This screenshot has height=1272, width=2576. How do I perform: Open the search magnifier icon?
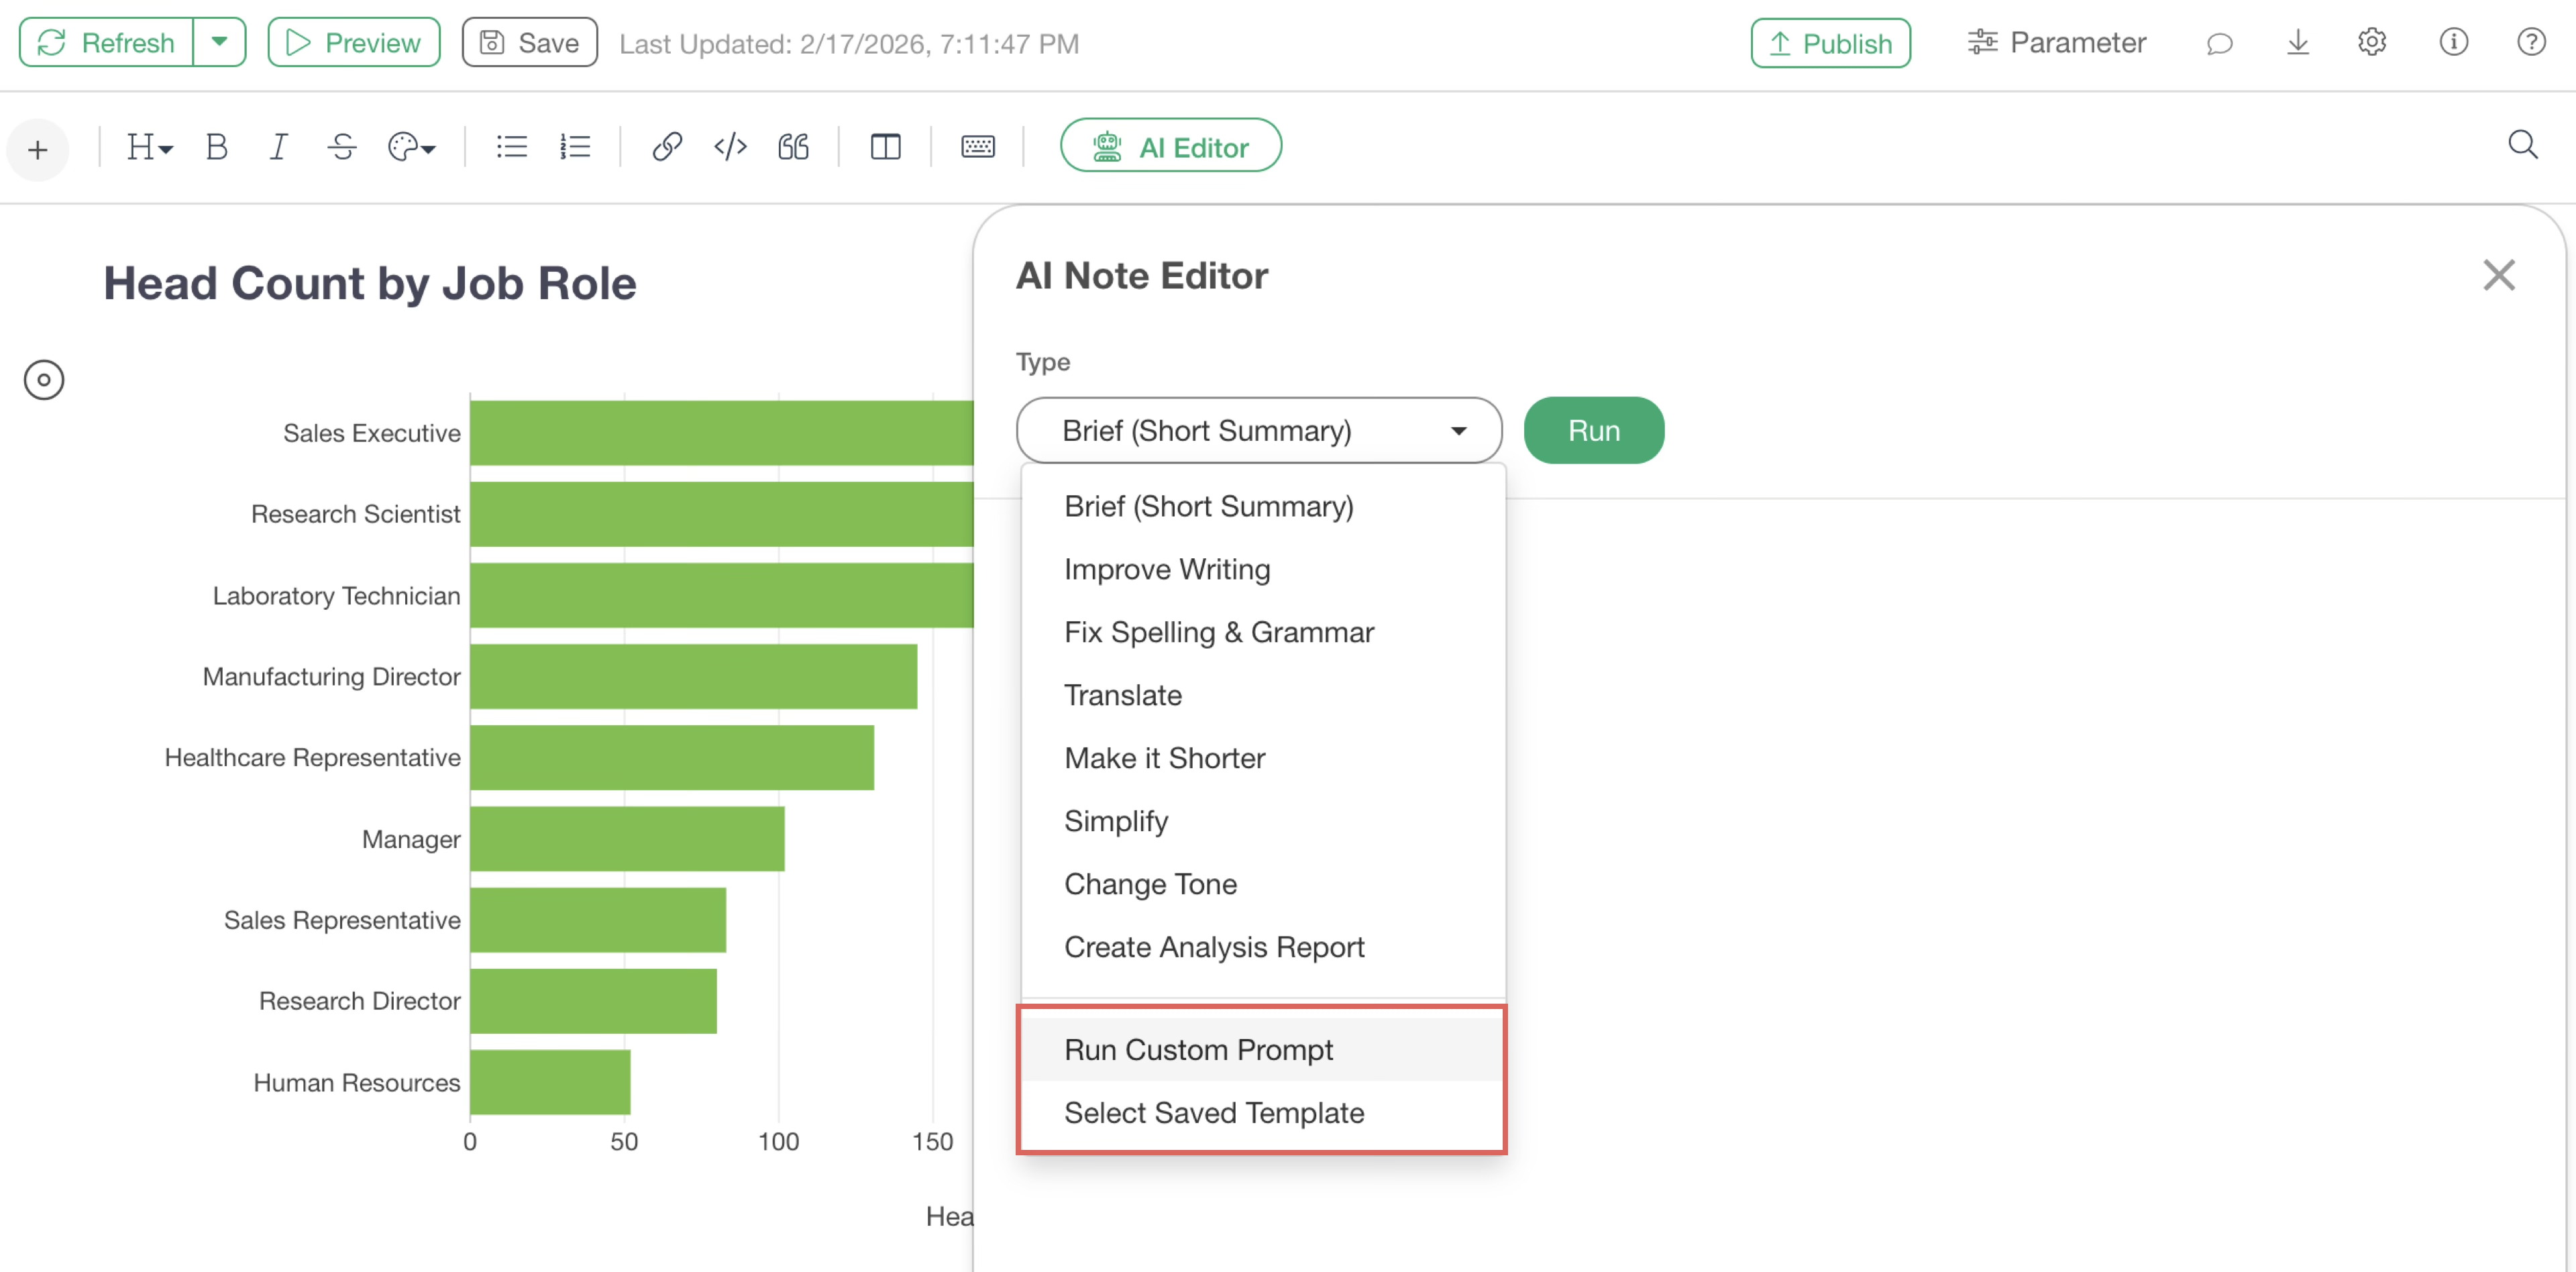[2521, 145]
